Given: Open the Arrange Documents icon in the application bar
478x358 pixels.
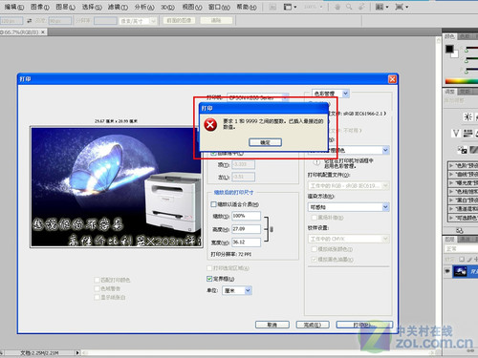Looking at the screenshot, I should pos(381,7).
